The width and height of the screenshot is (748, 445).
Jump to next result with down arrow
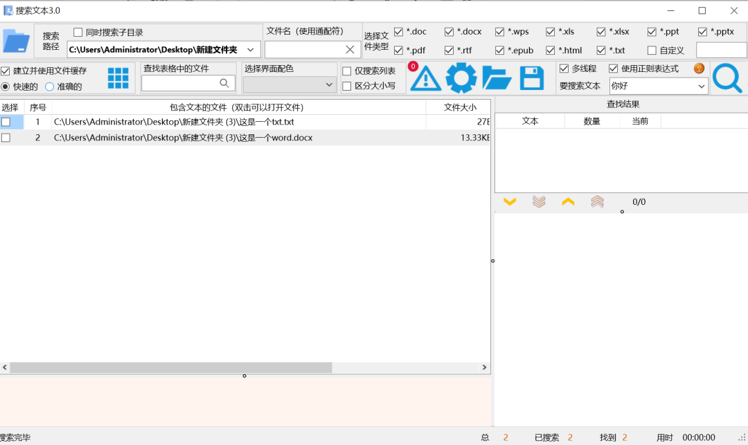click(x=510, y=202)
